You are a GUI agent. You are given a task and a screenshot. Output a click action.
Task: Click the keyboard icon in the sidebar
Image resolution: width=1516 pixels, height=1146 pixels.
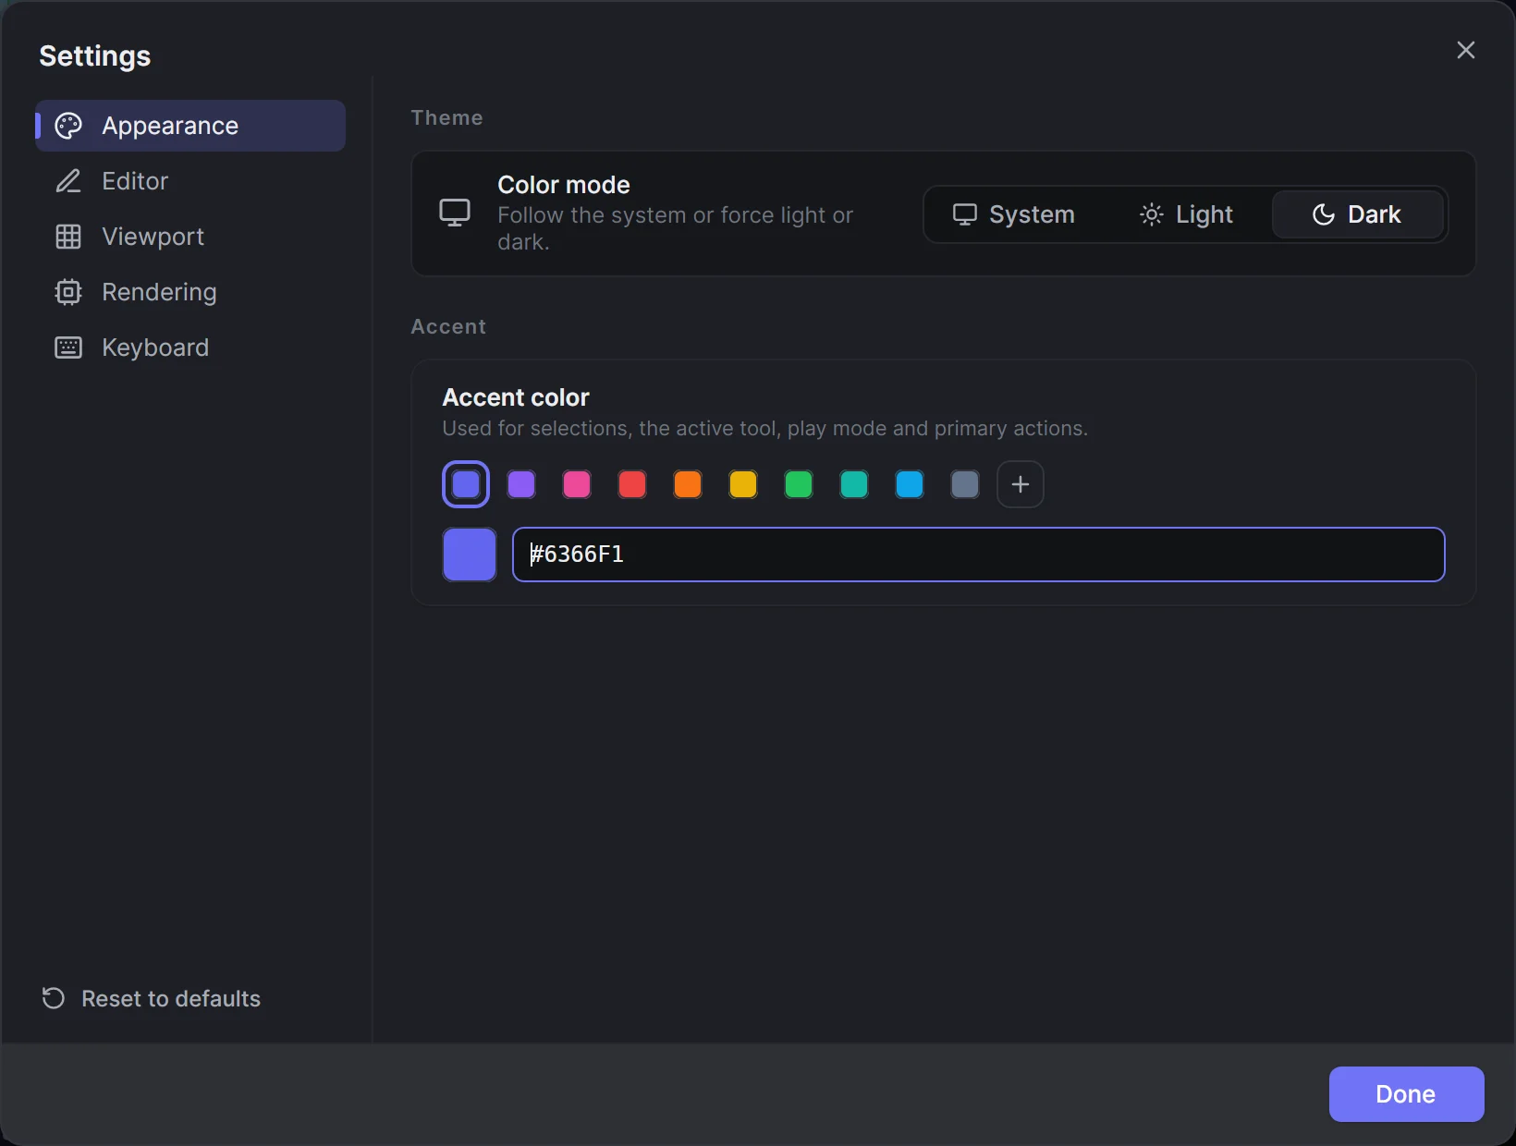[68, 347]
